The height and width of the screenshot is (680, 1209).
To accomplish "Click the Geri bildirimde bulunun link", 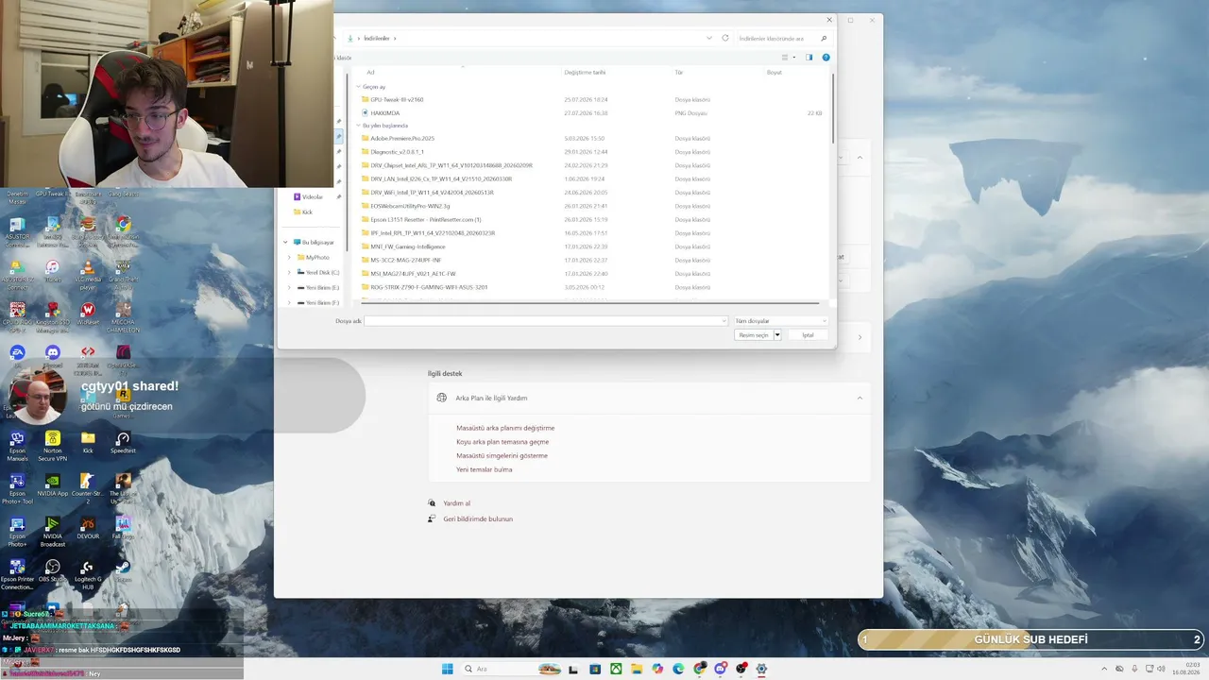I will (478, 518).
